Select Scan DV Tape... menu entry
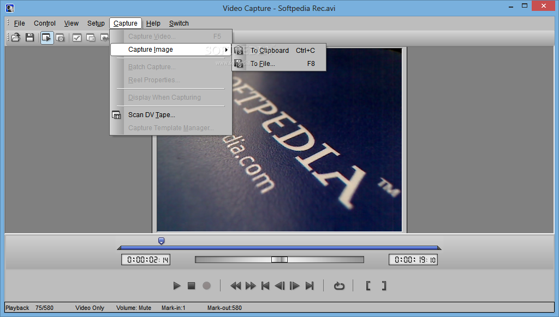This screenshot has width=559, height=317. tap(171, 115)
